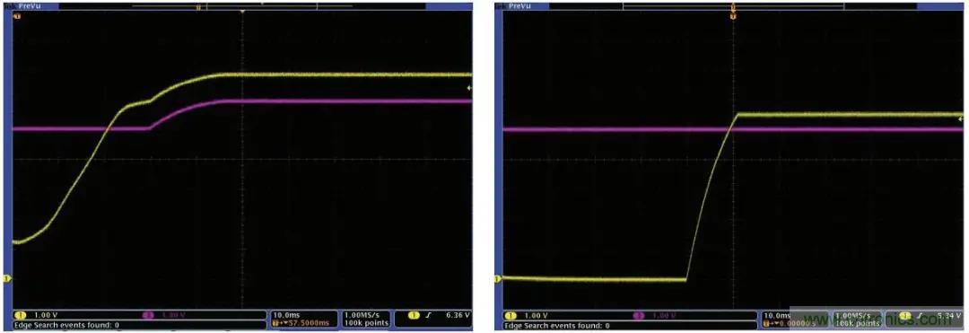This screenshot has height=333, width=969.
Task: Click the rising edge trigger symbol on left scope
Action: (428, 314)
